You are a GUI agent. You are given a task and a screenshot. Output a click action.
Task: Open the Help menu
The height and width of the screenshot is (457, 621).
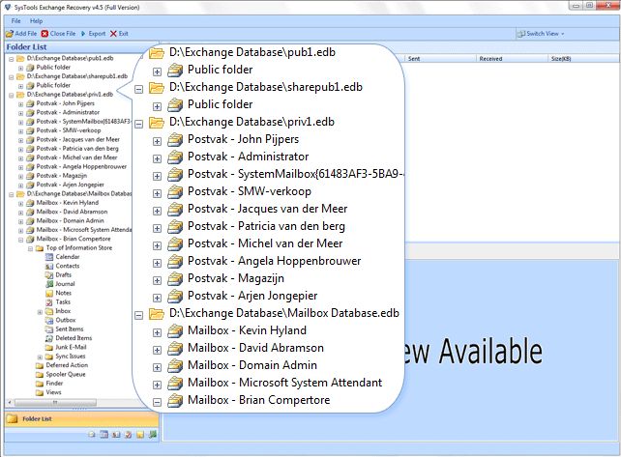click(x=37, y=20)
